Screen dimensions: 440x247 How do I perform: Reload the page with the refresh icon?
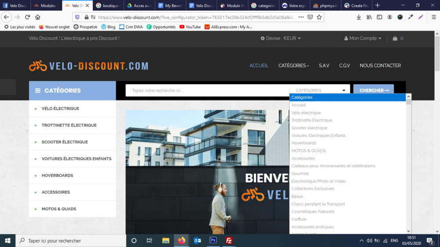(27, 17)
